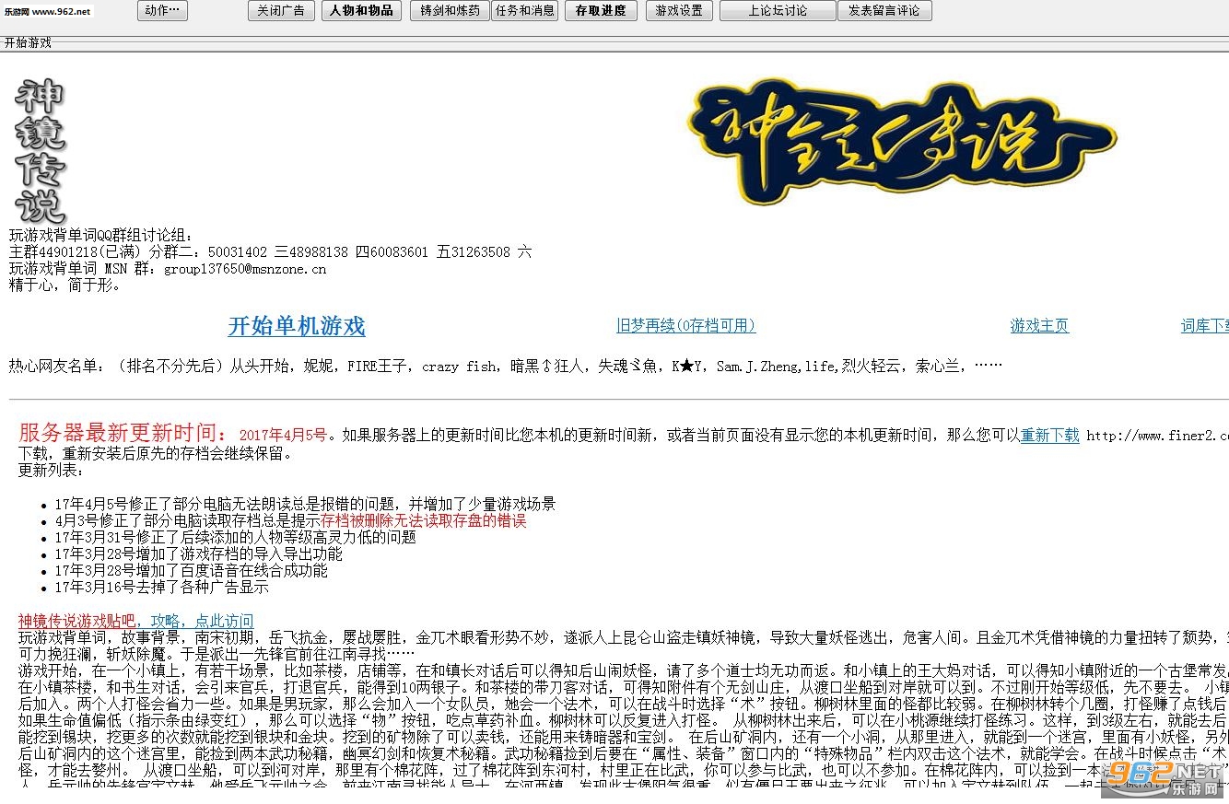Open 游戏设置 settings button
Viewport: 1229px width, 804px height.
tap(679, 11)
